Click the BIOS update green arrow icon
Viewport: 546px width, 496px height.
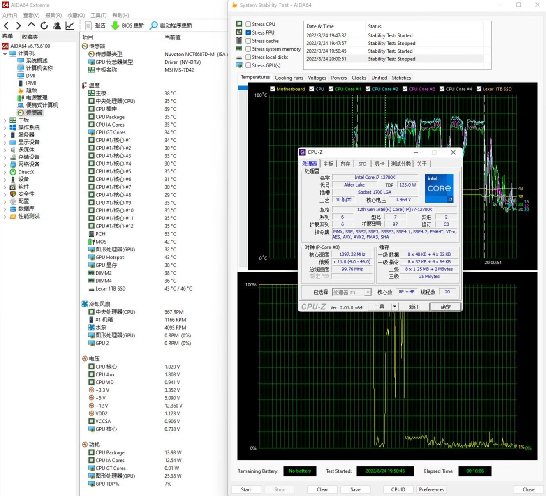coord(115,25)
